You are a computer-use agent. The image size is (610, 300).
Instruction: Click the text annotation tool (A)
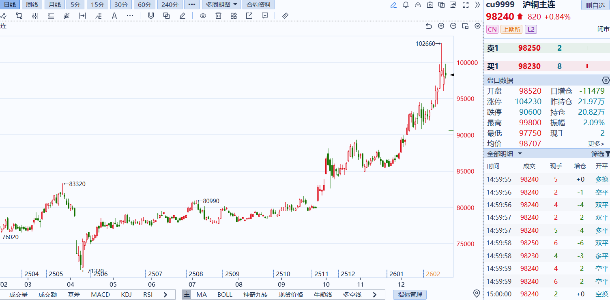tap(114, 16)
